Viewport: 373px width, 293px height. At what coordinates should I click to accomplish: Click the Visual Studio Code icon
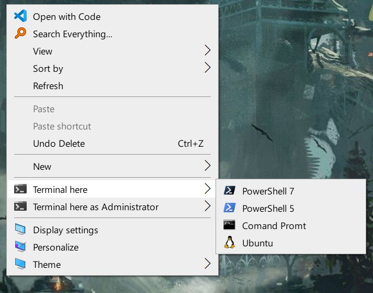[x=20, y=16]
